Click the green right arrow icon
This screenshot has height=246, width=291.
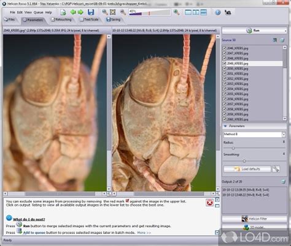click(x=80, y=12)
